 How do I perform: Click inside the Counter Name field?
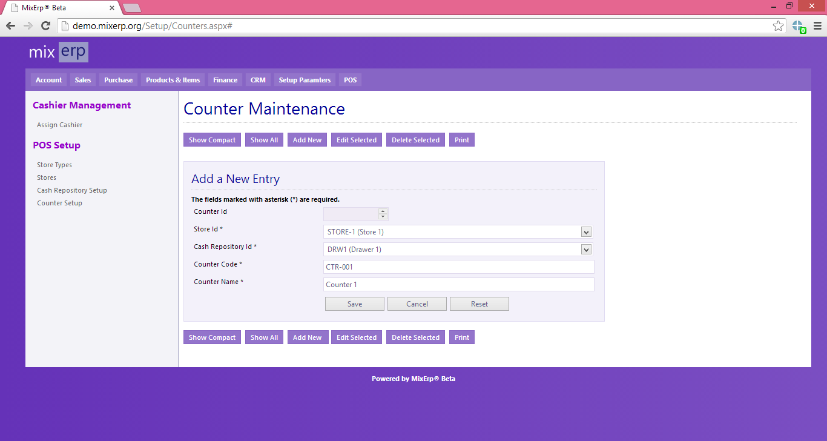(x=458, y=284)
